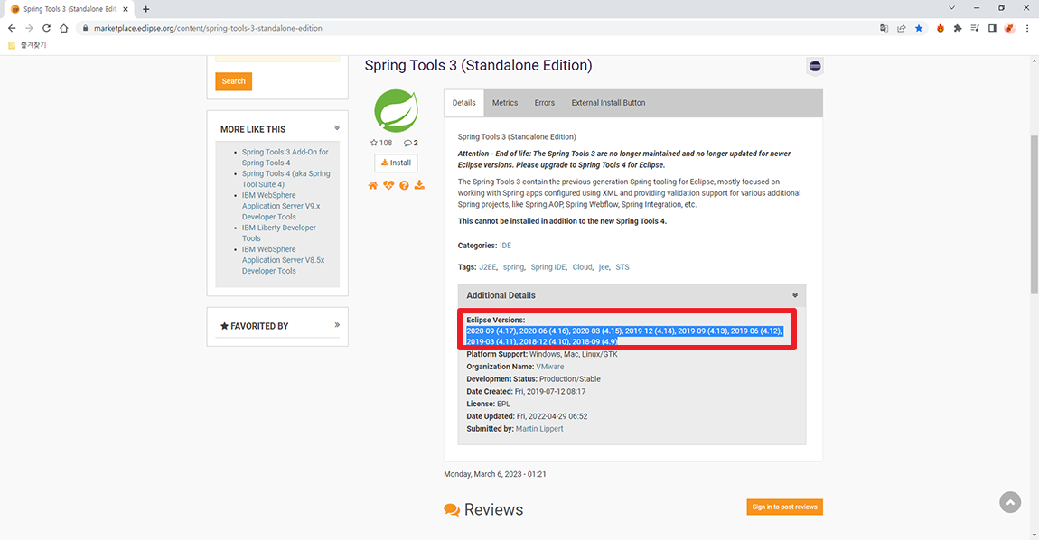Open IBM WebSphere V8.5x Developer Tools link
Image resolution: width=1039 pixels, height=540 pixels.
pyautogui.click(x=283, y=260)
